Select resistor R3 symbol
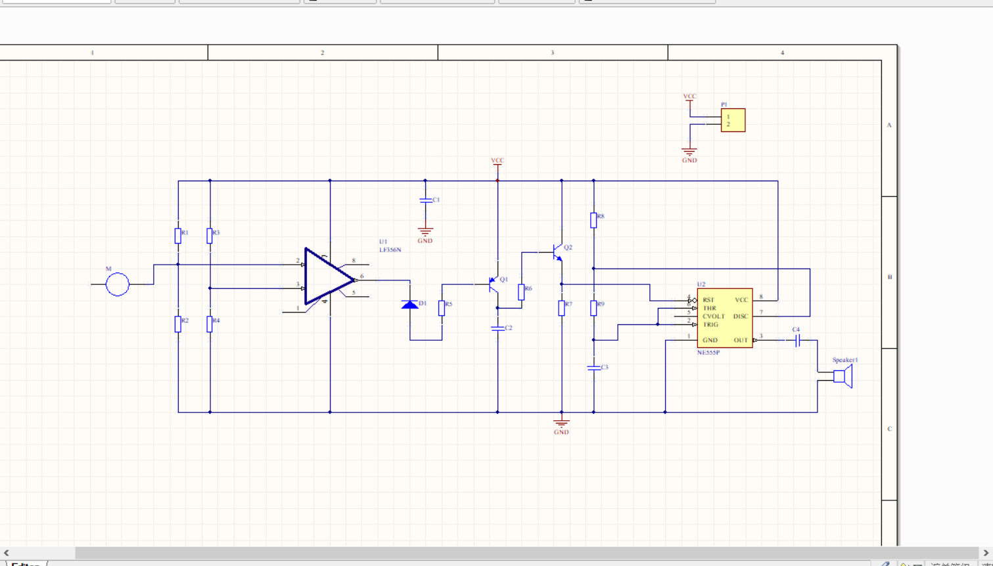Viewport: 993px width, 566px height. pos(210,236)
